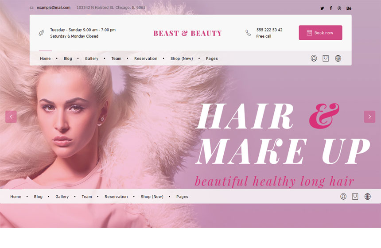Click the opening hours icon beside schedule
381x248 pixels.
pyautogui.click(x=42, y=33)
